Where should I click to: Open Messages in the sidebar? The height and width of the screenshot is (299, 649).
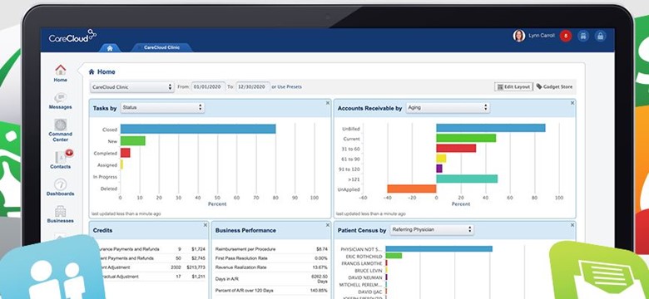coord(61,101)
